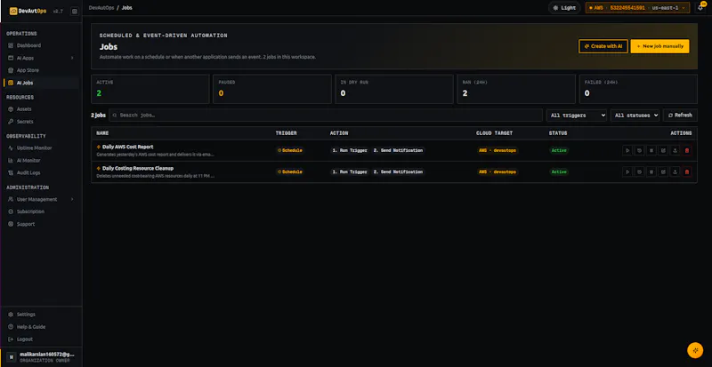Screen dimensions: 712x367
Task: Open the Daily Costing Resource Cleanup job name
Action: tap(138, 168)
